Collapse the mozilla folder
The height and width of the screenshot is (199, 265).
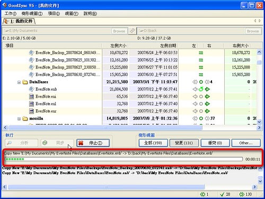click(19, 119)
